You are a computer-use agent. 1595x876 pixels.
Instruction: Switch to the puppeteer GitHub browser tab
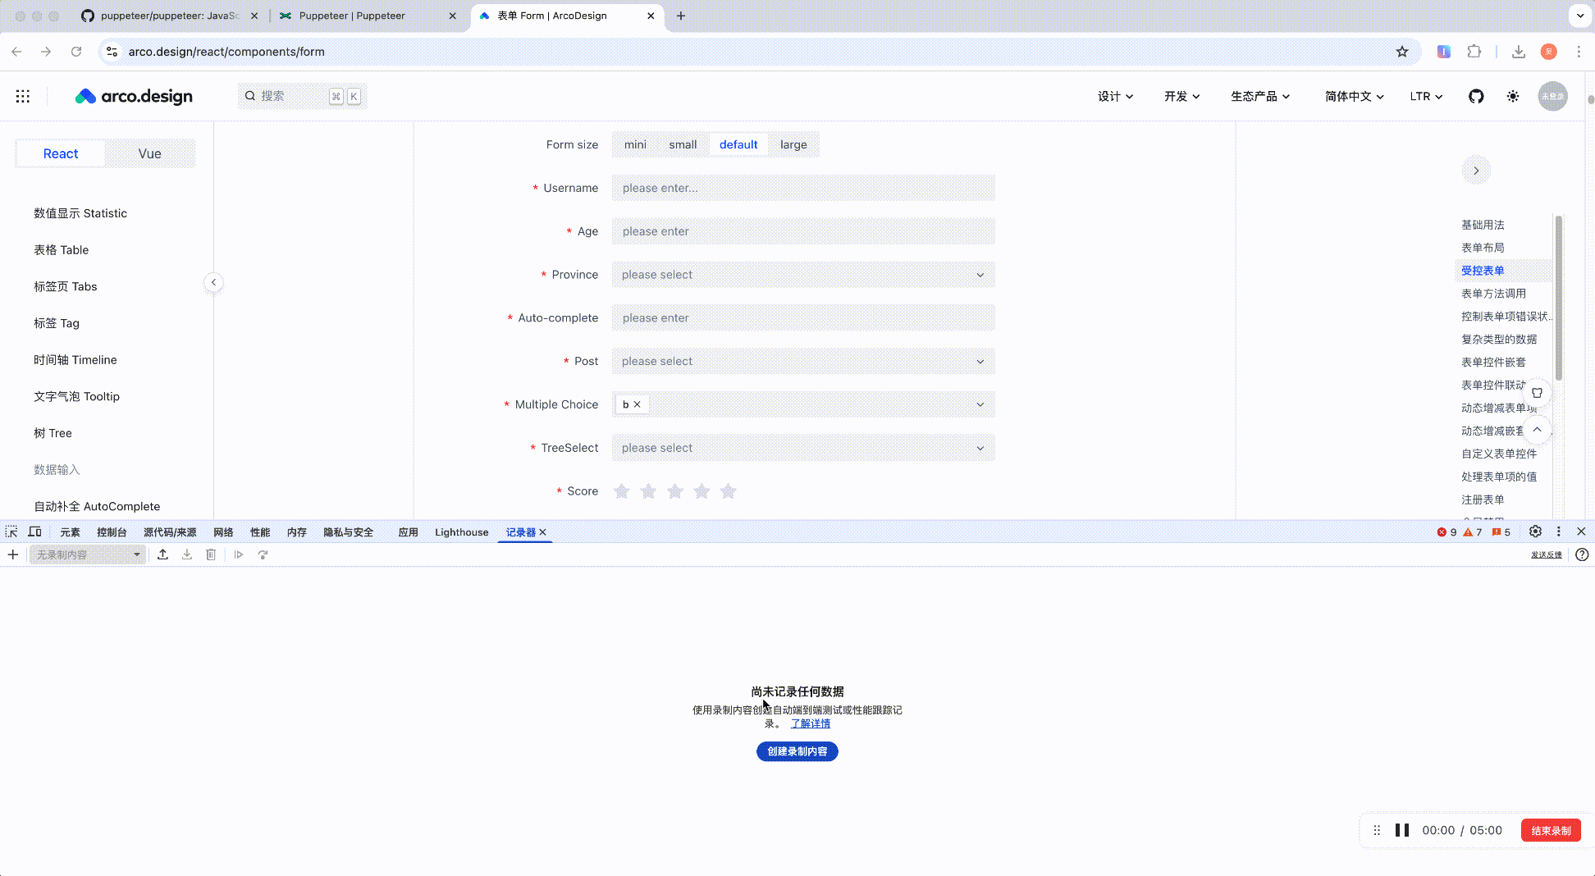(x=169, y=16)
